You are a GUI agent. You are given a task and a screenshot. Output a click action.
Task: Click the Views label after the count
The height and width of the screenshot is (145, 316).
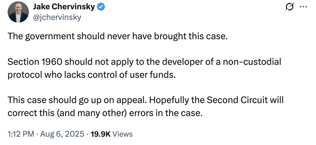tap(122, 134)
